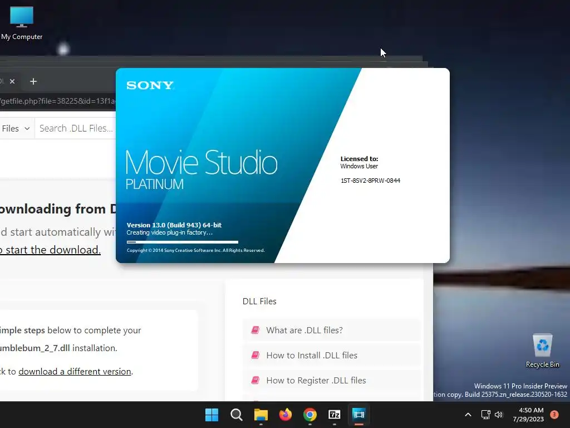Show hidden system tray icons
Screen dimensions: 570x428
coord(468,415)
